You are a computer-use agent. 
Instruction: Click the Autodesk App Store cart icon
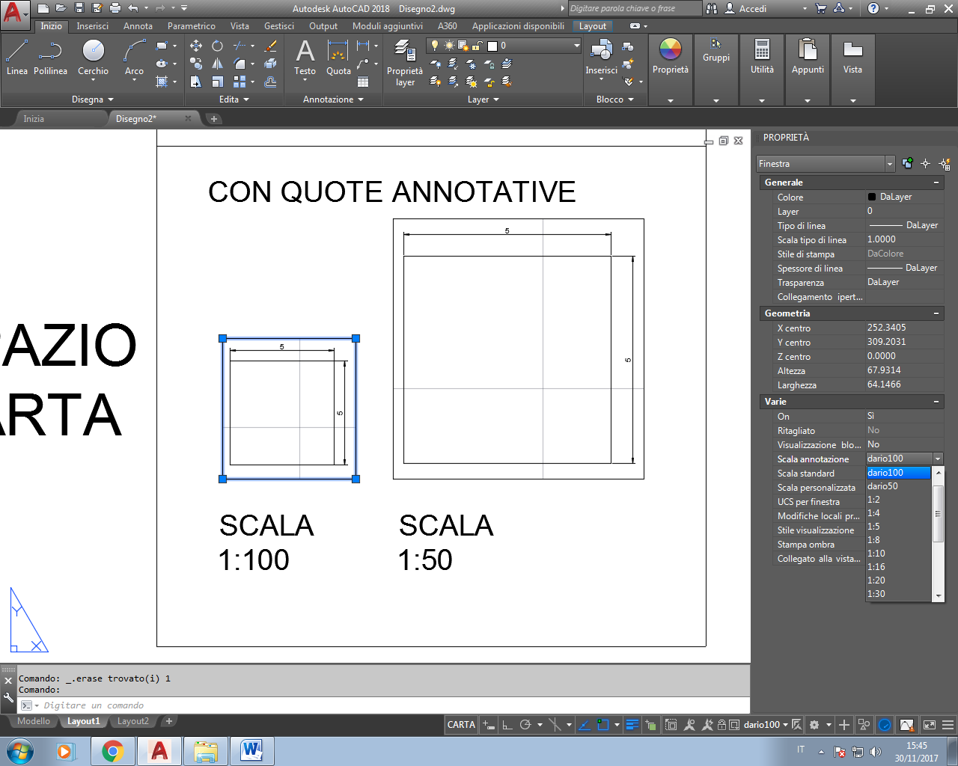click(820, 8)
